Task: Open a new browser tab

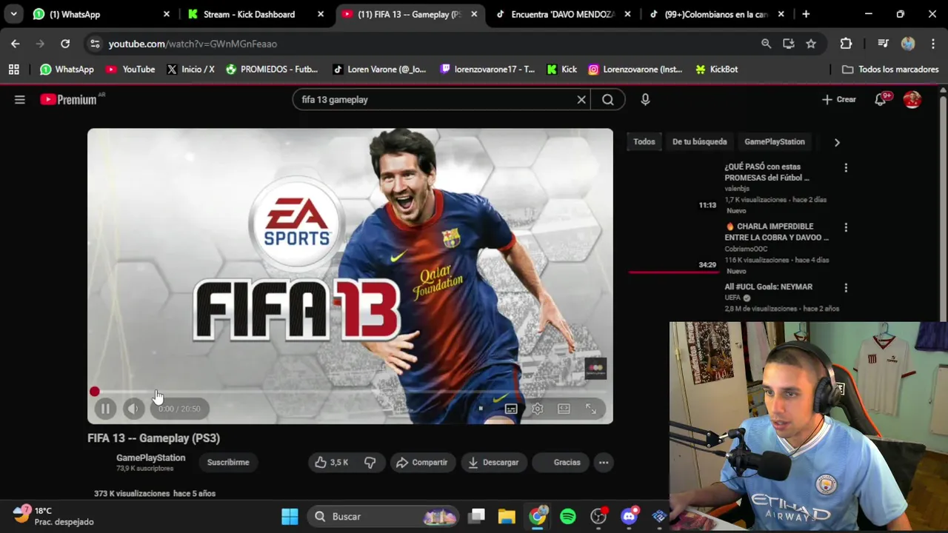Action: click(806, 14)
